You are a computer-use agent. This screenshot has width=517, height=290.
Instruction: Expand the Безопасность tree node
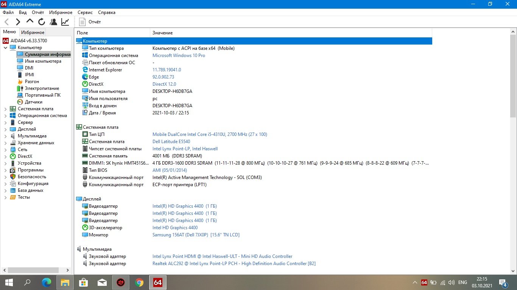(x=5, y=177)
